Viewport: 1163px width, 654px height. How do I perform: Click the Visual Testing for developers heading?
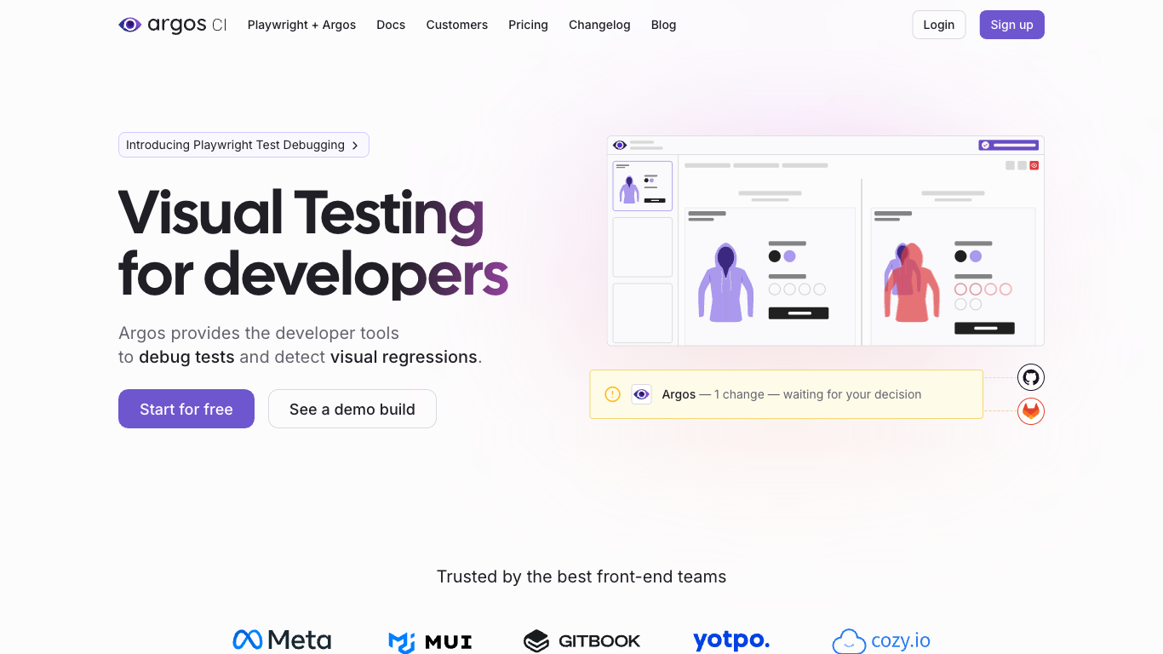click(313, 243)
